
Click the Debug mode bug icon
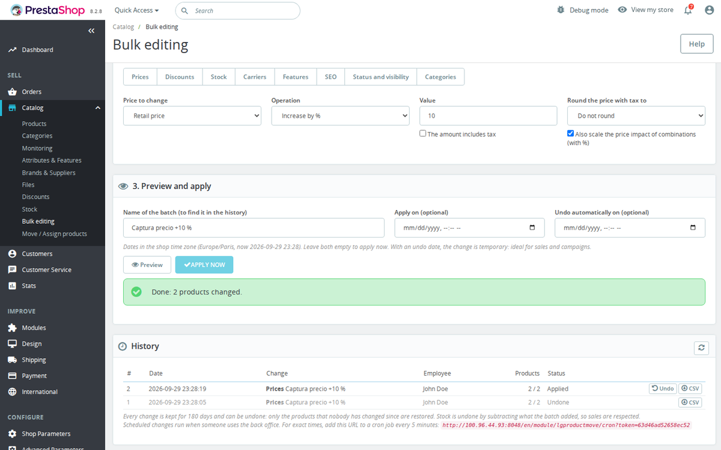(x=561, y=10)
